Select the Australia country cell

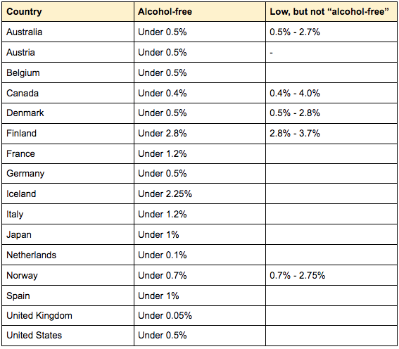pyautogui.click(x=68, y=32)
